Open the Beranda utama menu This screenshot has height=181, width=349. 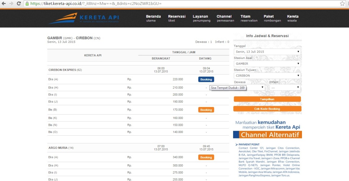153,18
